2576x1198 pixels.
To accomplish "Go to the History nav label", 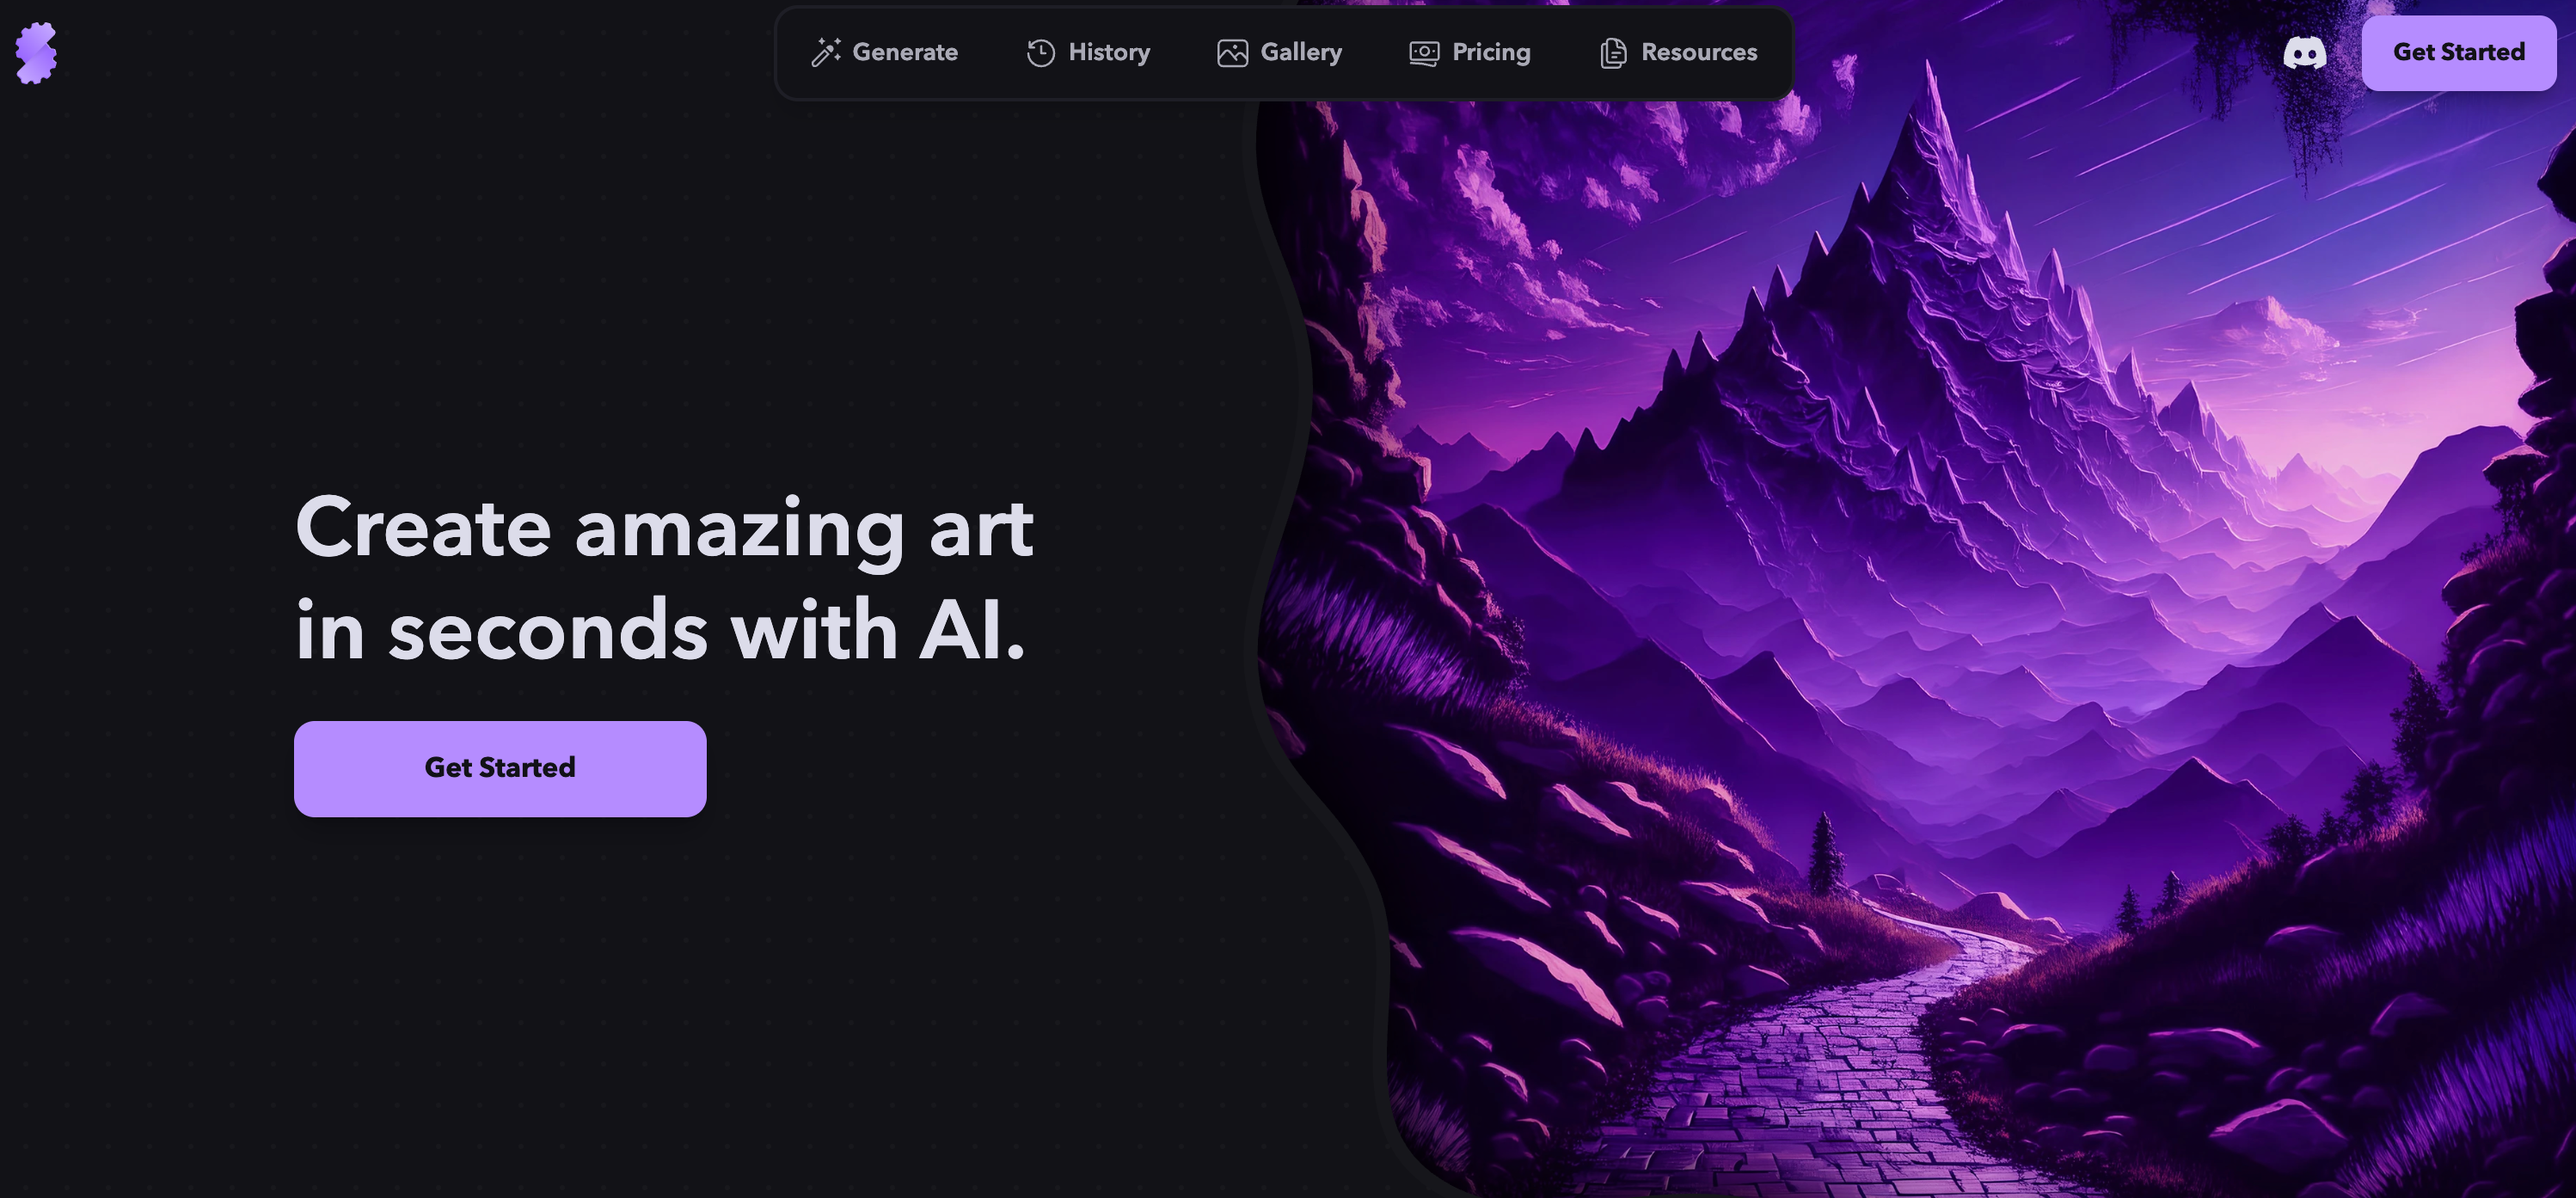I will coord(1109,52).
